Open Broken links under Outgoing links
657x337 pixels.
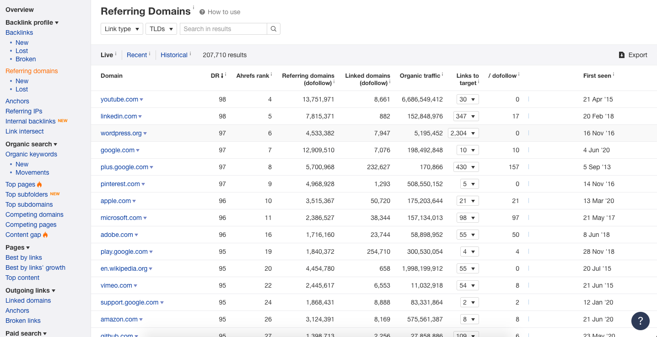23,321
